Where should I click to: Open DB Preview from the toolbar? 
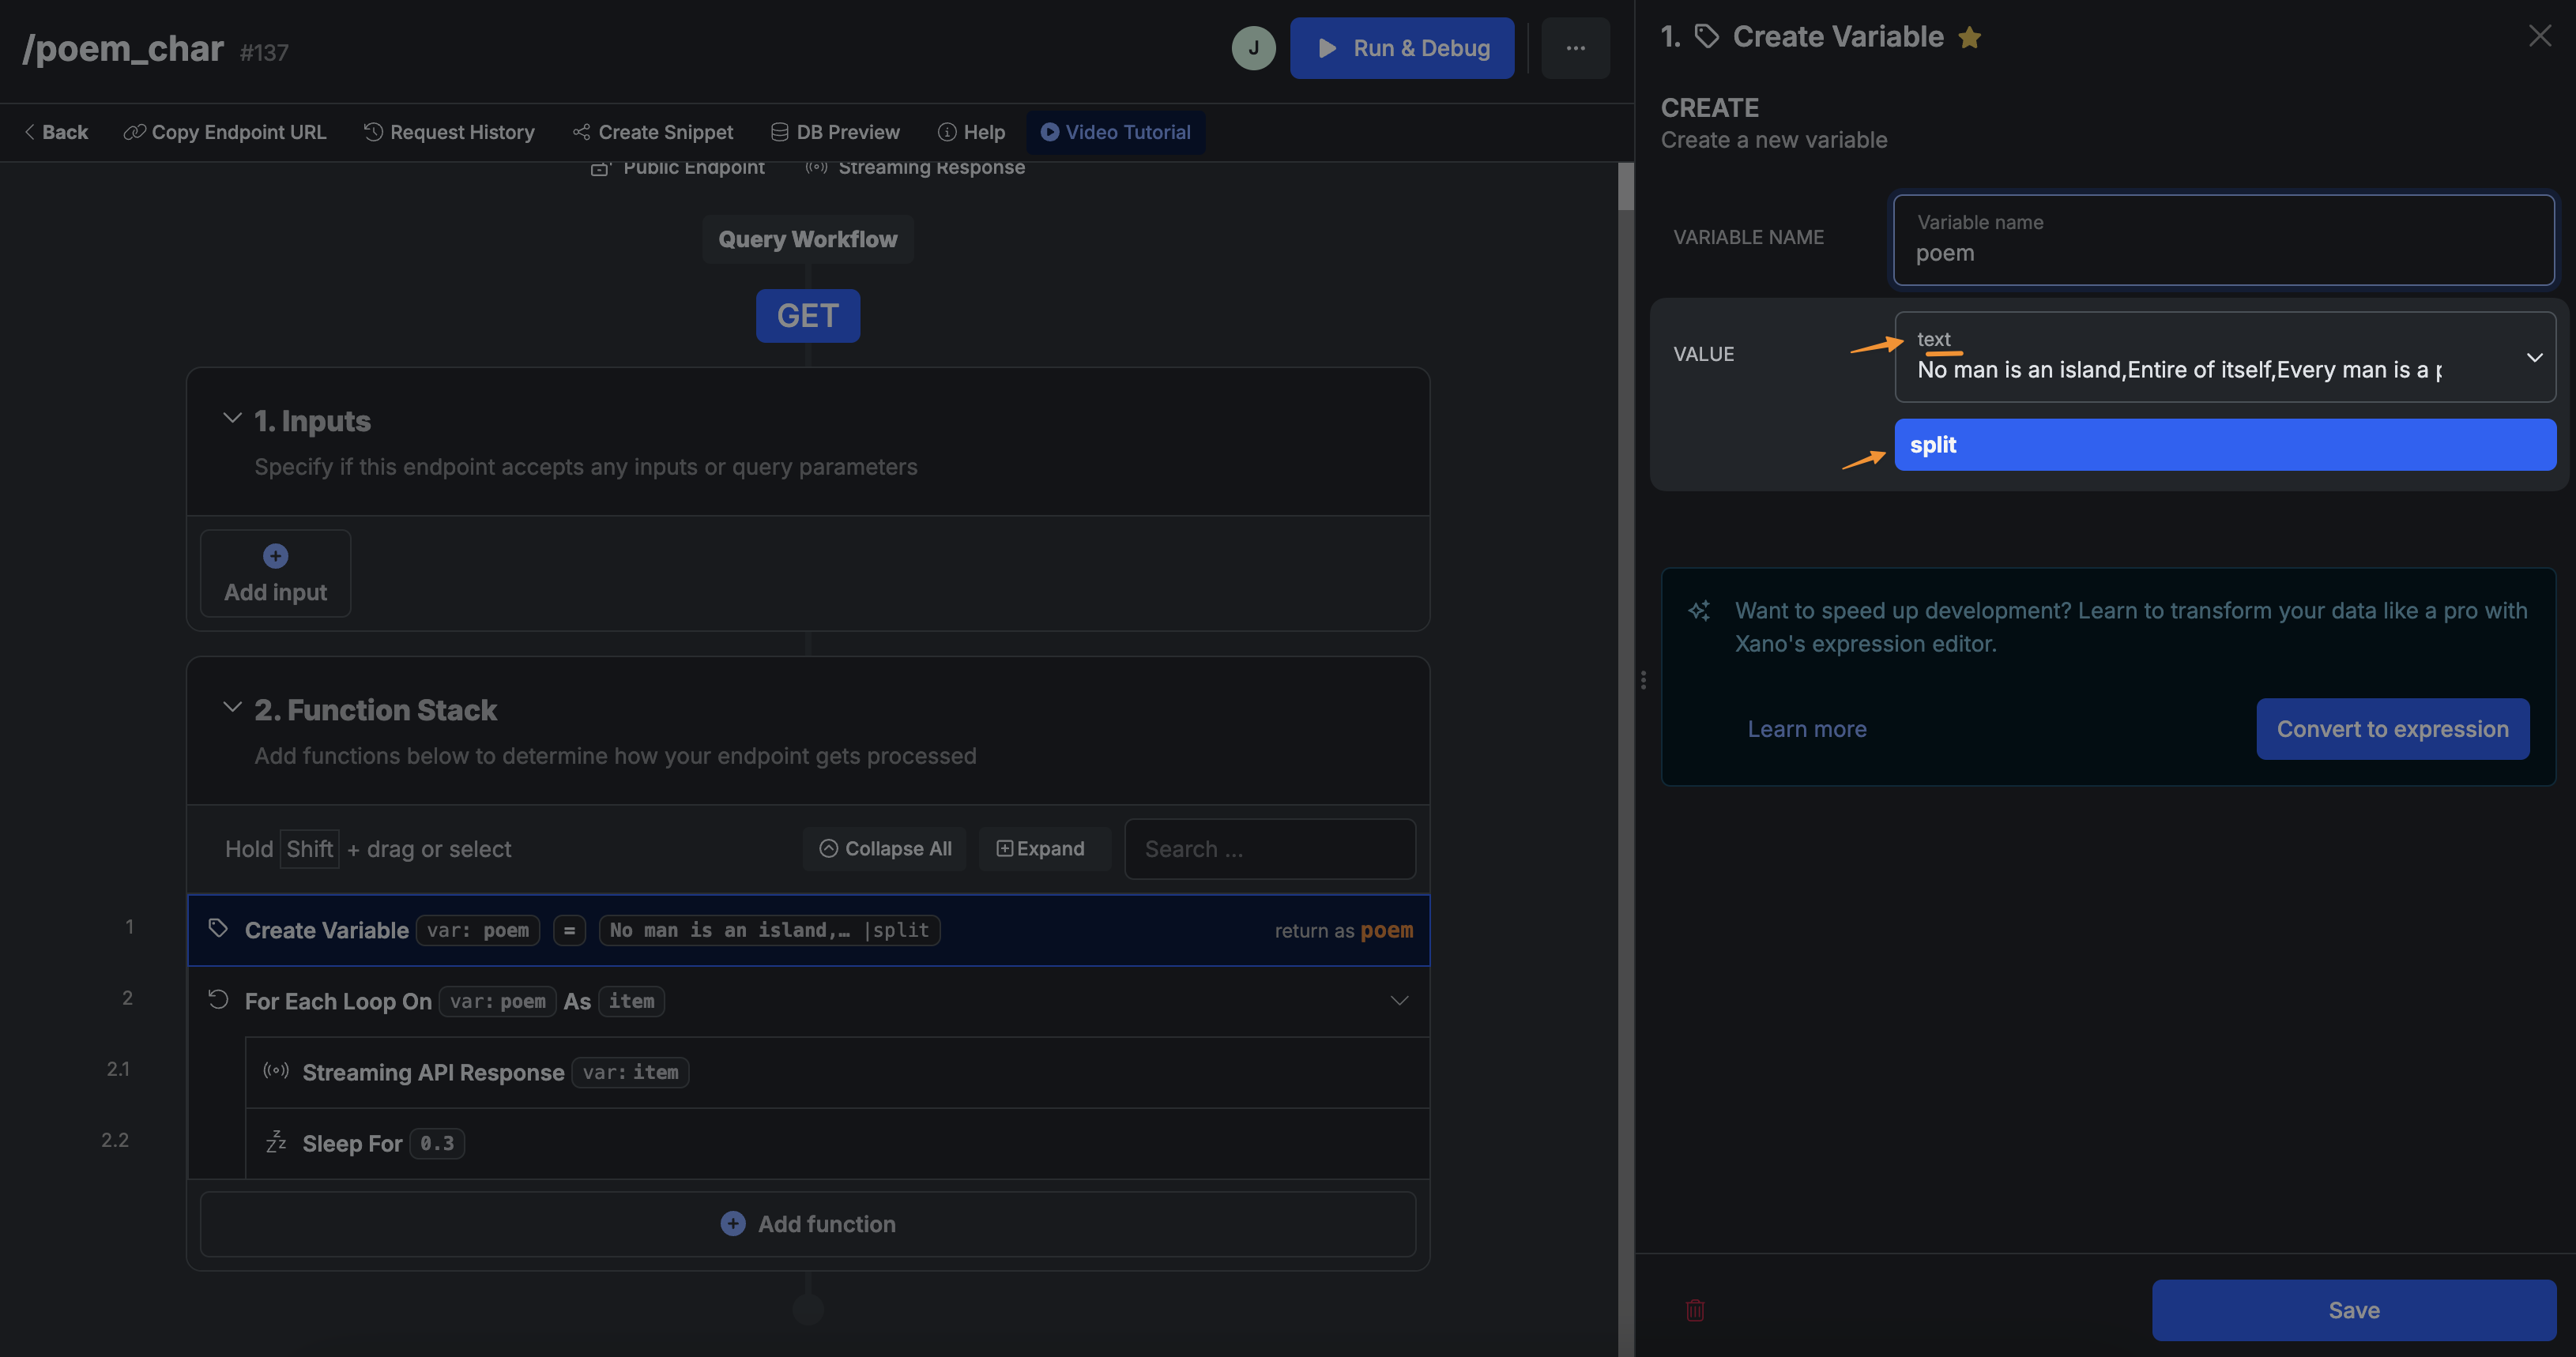tap(835, 132)
